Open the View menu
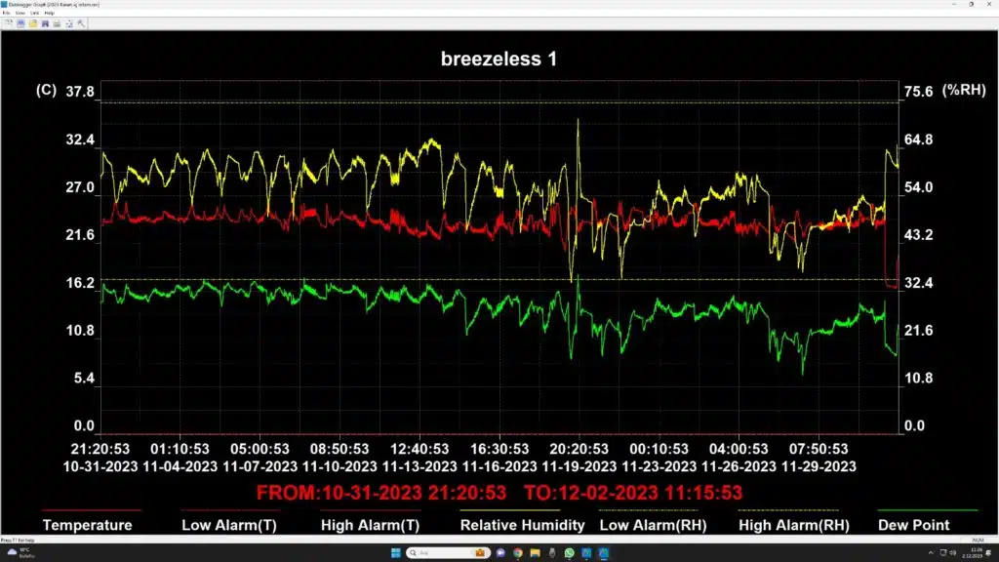Viewport: 999px width, 562px height. click(x=20, y=13)
